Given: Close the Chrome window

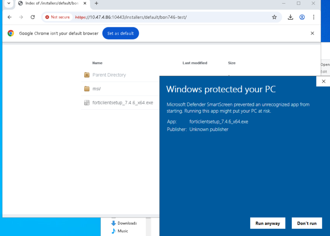Looking at the screenshot, I should point(313,3).
